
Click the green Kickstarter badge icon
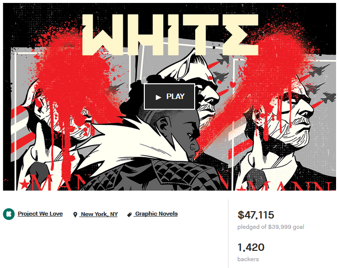(9, 214)
